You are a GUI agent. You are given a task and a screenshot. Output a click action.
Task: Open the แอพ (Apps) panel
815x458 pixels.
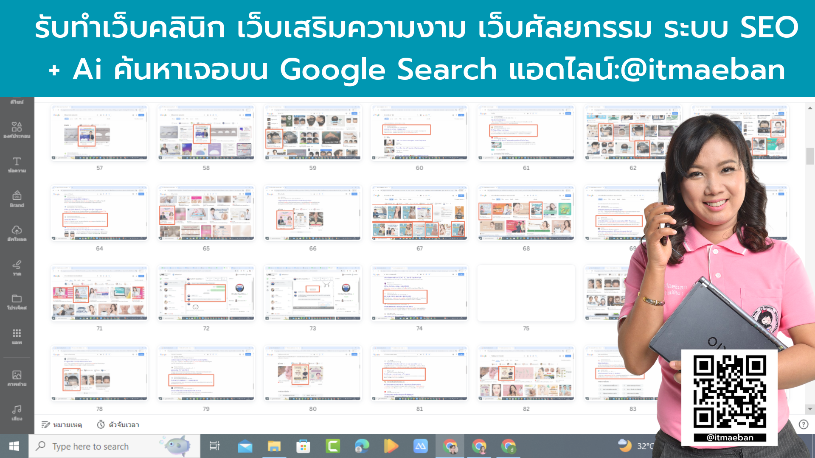click(x=17, y=338)
